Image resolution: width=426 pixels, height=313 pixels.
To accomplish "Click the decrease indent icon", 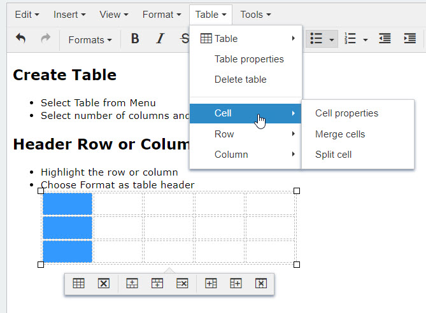I will (x=385, y=39).
